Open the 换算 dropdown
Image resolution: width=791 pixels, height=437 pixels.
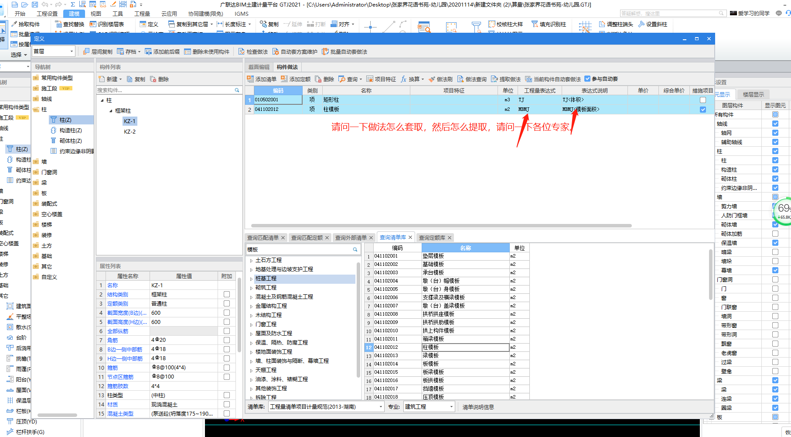tap(423, 79)
